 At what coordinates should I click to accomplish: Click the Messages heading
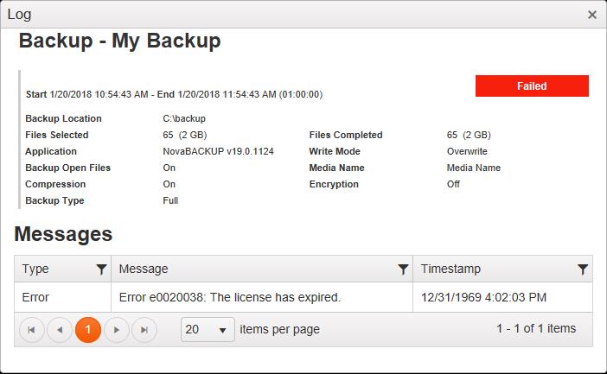coord(63,234)
